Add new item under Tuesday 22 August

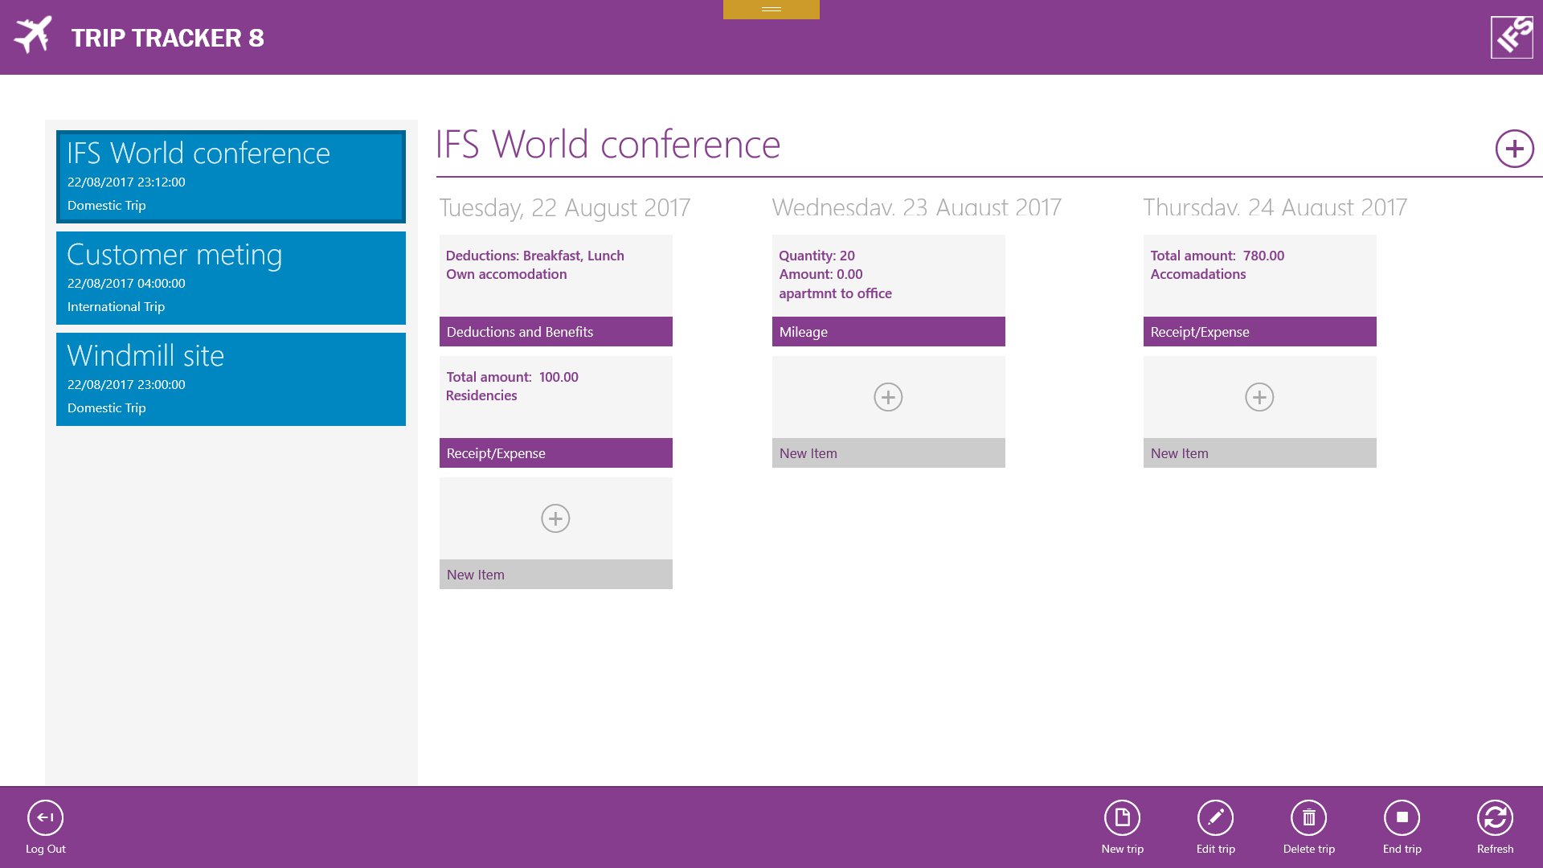555,518
